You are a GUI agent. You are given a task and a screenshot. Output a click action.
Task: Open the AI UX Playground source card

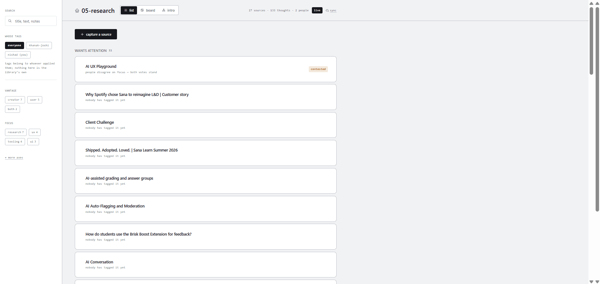(x=206, y=69)
